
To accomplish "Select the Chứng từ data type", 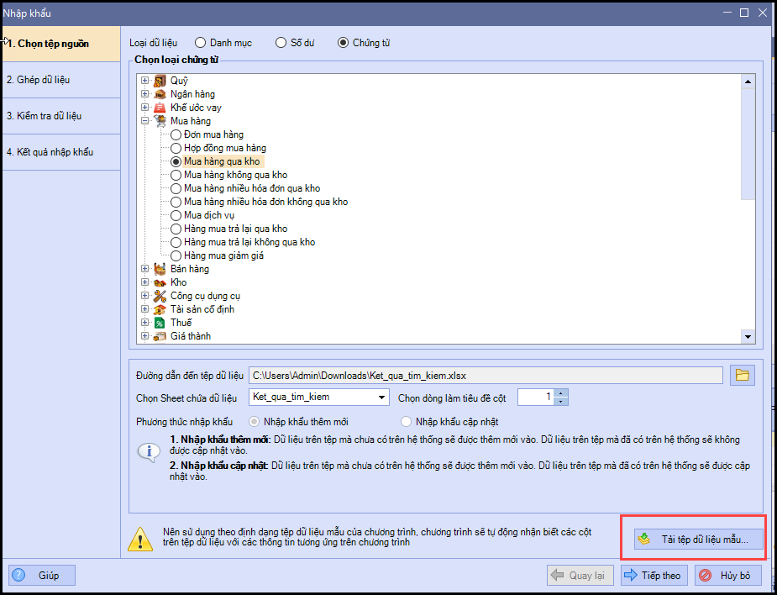I will (x=343, y=43).
